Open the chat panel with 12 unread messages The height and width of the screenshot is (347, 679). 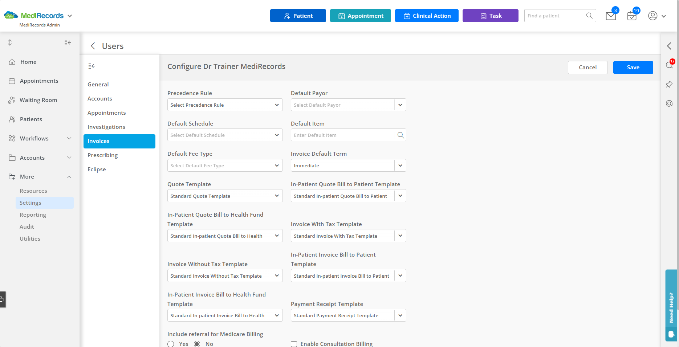click(669, 65)
